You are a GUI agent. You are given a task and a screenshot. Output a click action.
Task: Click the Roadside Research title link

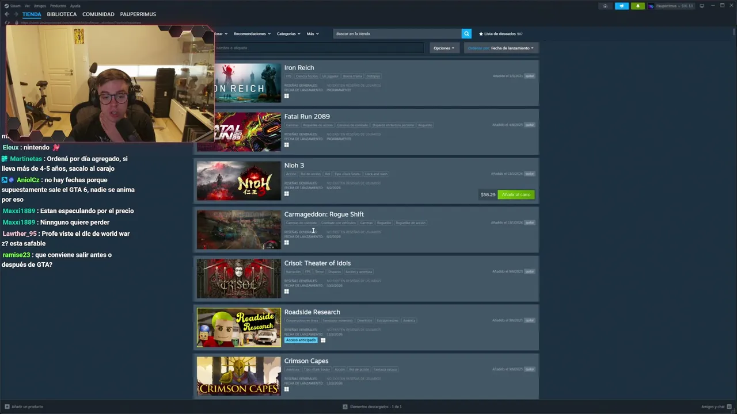(312, 312)
